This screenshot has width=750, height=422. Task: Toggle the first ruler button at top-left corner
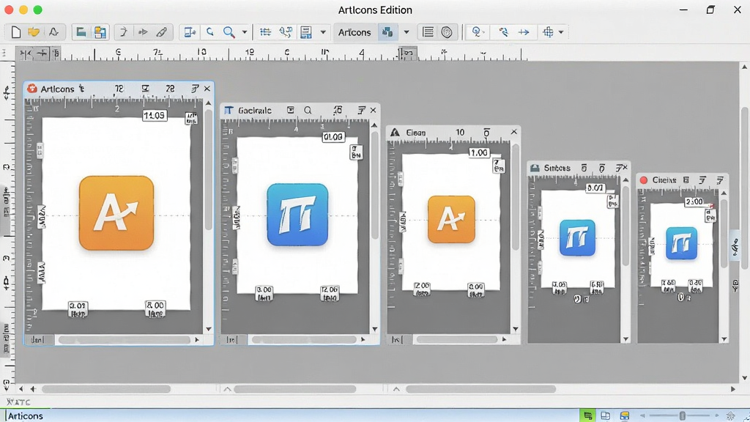click(26, 53)
